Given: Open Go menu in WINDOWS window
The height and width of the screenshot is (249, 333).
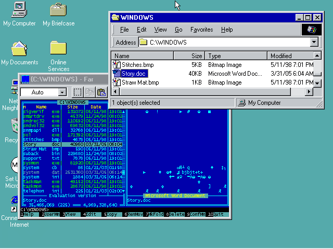Looking at the screenshot, I should tap(178, 30).
